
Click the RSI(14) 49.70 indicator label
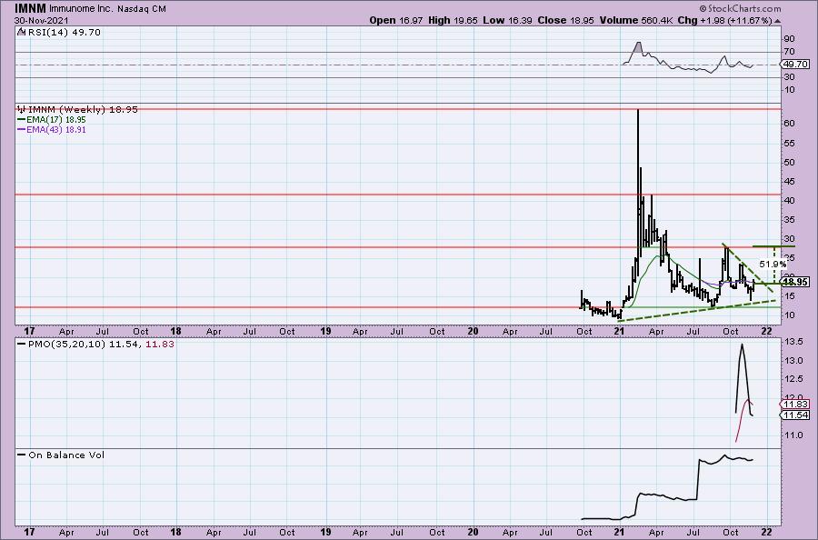(x=59, y=33)
